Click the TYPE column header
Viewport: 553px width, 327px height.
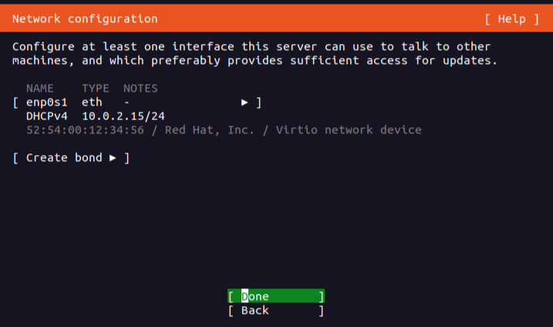(x=96, y=89)
